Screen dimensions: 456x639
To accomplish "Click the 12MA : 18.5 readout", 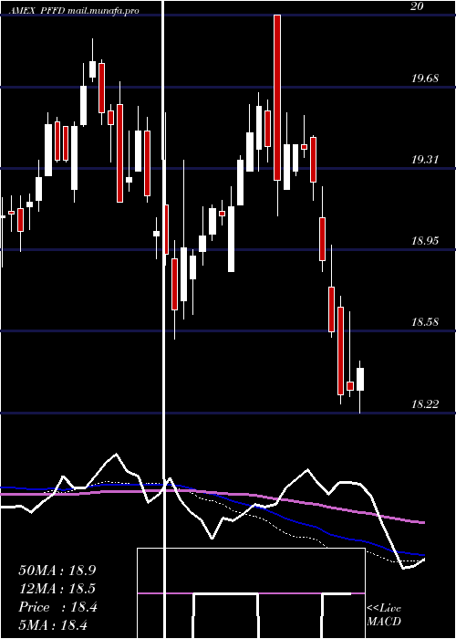I will [57, 589].
